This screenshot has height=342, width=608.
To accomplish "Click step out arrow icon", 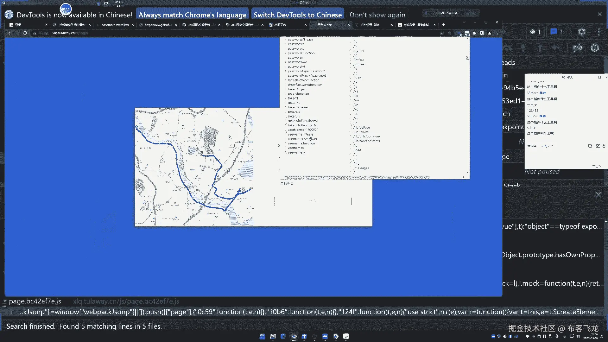I will pyautogui.click(x=540, y=48).
